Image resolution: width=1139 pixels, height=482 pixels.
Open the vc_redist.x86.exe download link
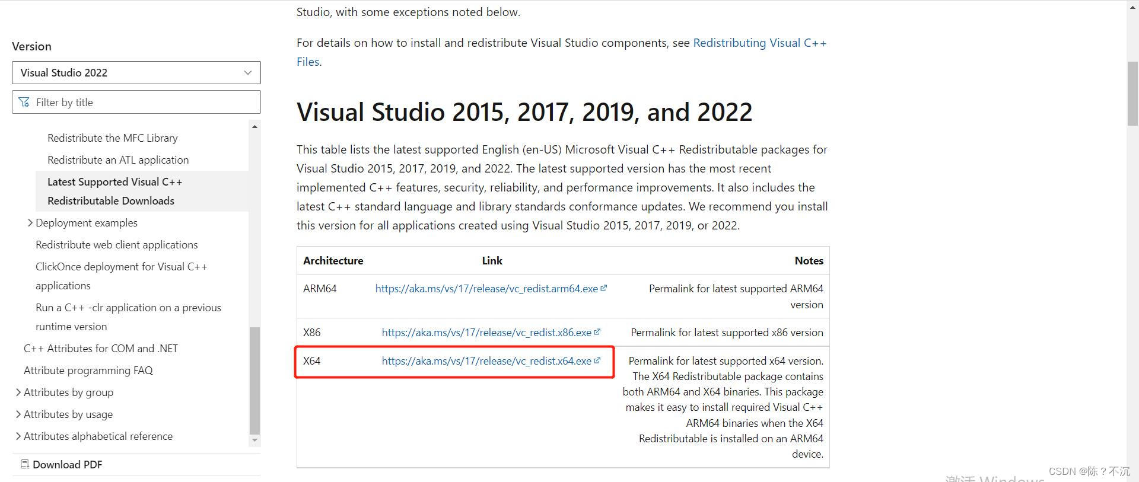click(x=486, y=332)
